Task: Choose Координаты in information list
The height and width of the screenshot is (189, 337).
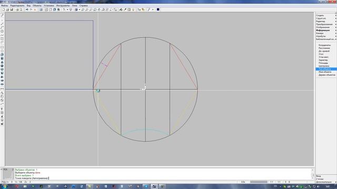Action: [324, 45]
